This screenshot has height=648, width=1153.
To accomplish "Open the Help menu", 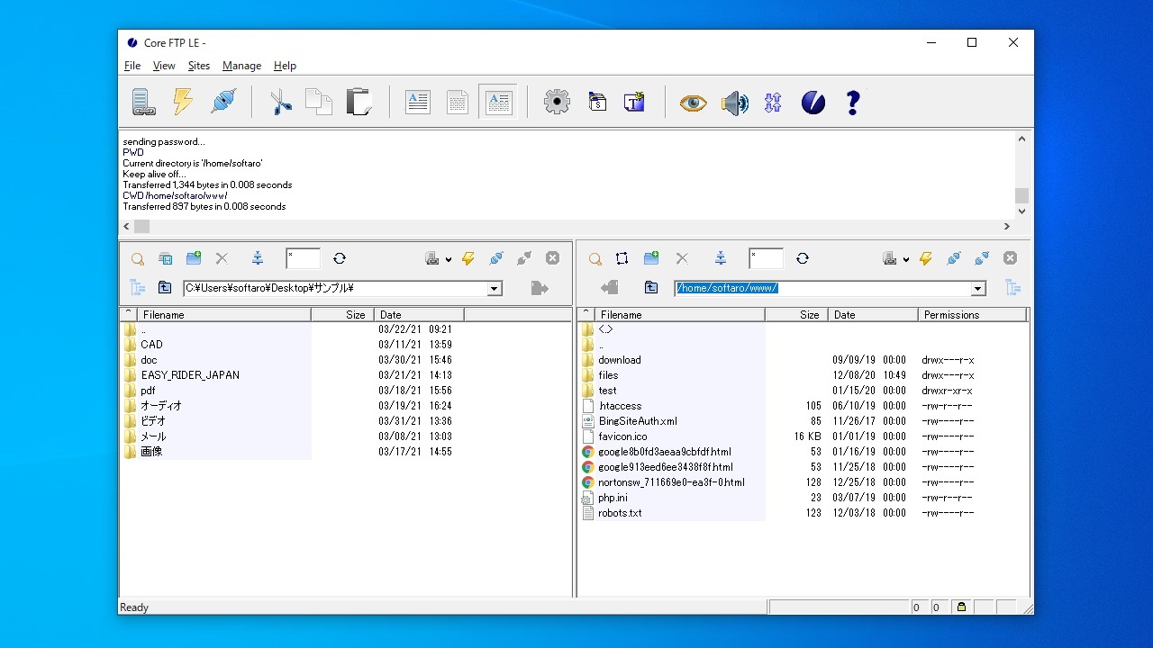I will pos(285,66).
